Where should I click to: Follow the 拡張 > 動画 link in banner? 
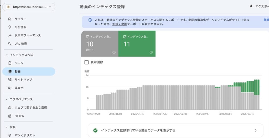120,24
